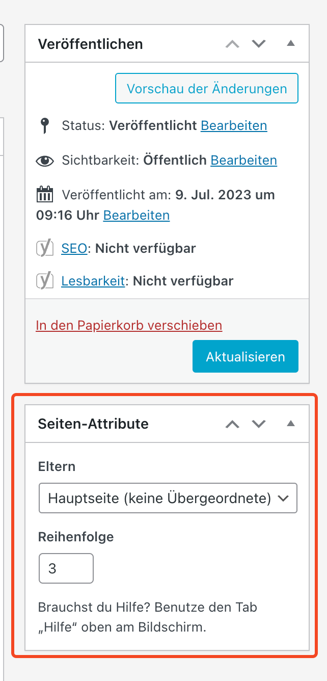Click the status key icon

[45, 125]
